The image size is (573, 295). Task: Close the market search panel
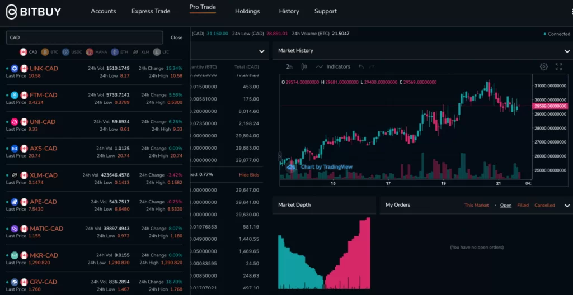(x=176, y=37)
